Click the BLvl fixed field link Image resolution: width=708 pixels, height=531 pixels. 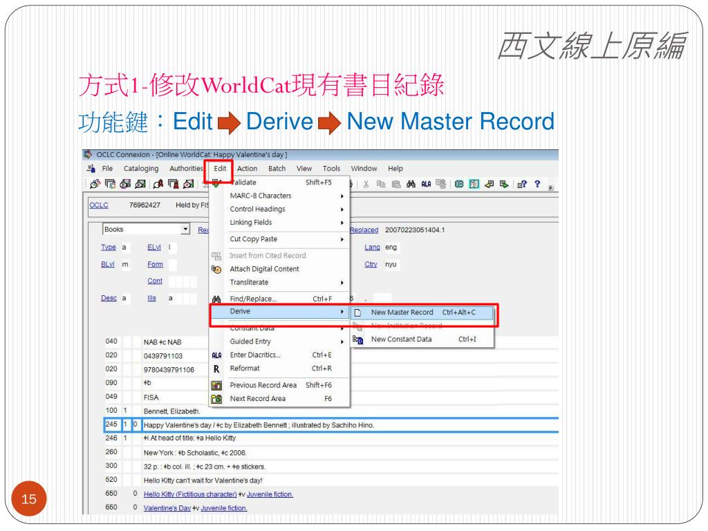[107, 265]
